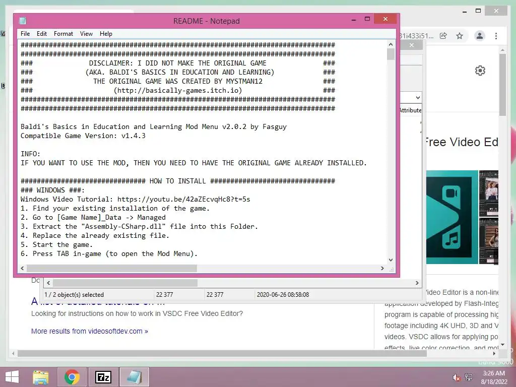Expand the 7-Zip address dropdown arrow
The height and width of the screenshot is (387, 516).
coord(418,97)
